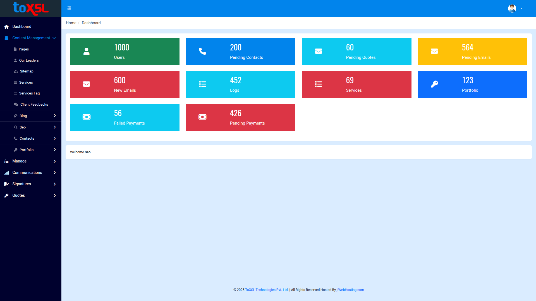Click phone icon on Pending Contacts card
The width and height of the screenshot is (536, 301).
pyautogui.click(x=202, y=51)
